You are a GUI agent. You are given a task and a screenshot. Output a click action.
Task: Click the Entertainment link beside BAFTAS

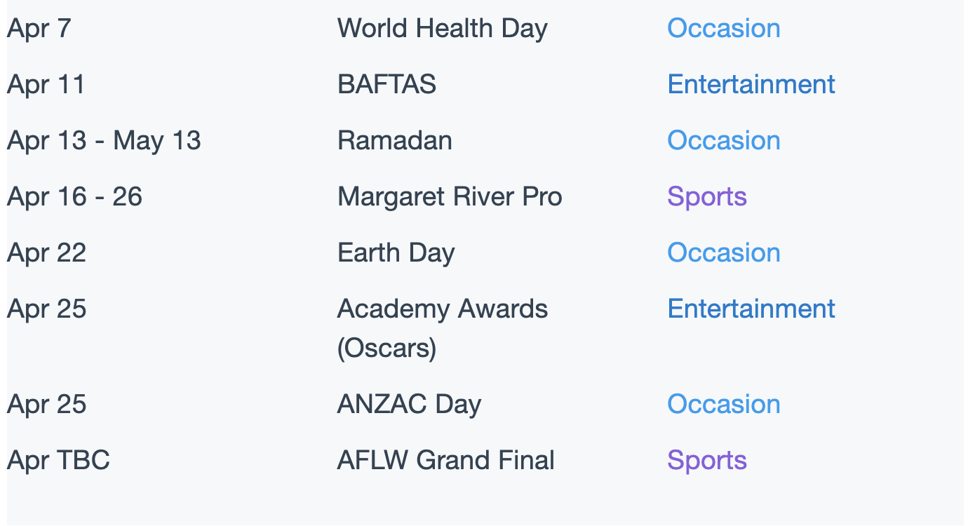click(751, 84)
